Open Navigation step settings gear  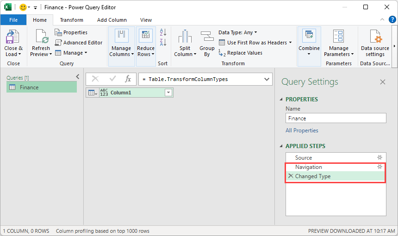coord(380,167)
